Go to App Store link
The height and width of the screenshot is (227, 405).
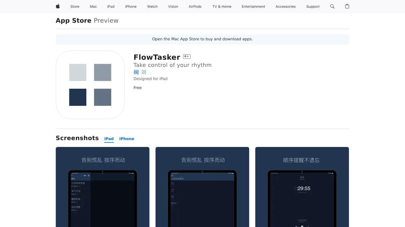[73, 21]
